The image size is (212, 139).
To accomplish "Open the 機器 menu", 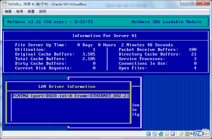I will [x=8, y=12].
